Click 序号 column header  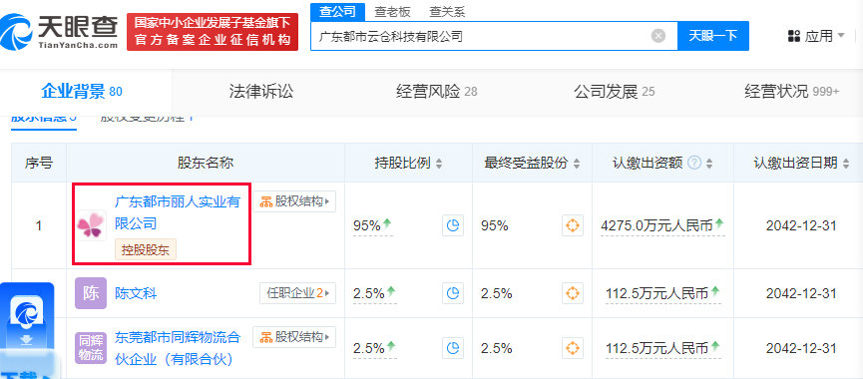coord(39,163)
